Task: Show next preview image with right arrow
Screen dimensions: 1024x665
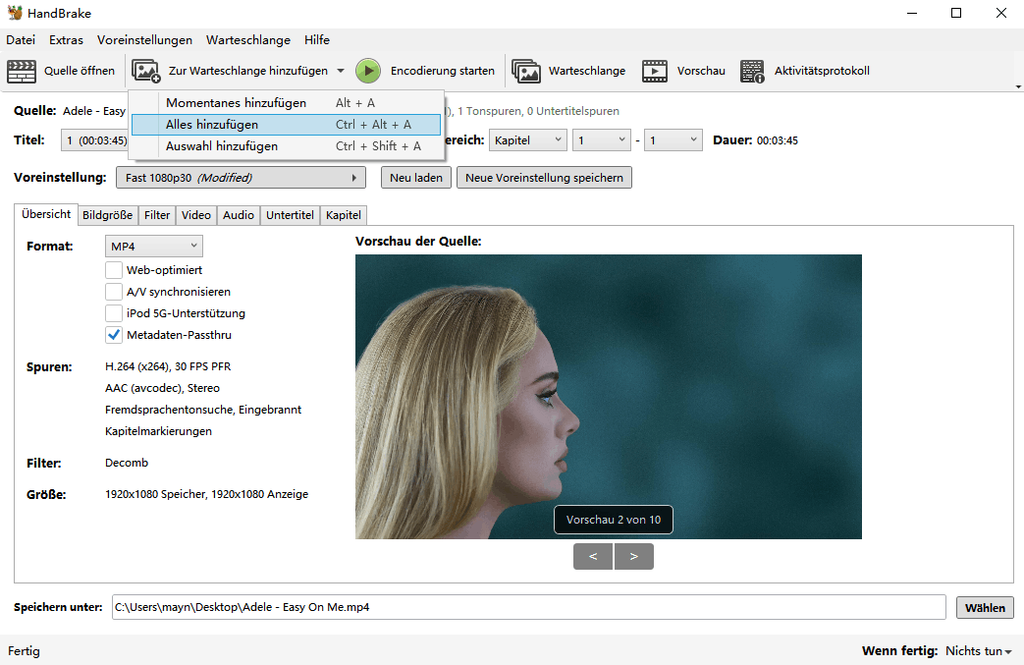Action: 634,556
